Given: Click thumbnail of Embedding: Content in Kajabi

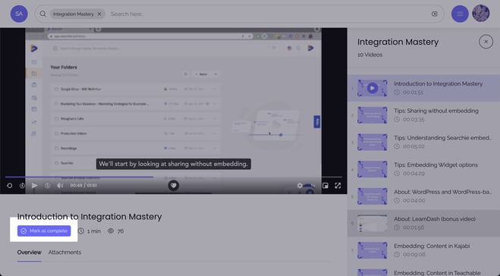Looking at the screenshot, I should 372,250.
